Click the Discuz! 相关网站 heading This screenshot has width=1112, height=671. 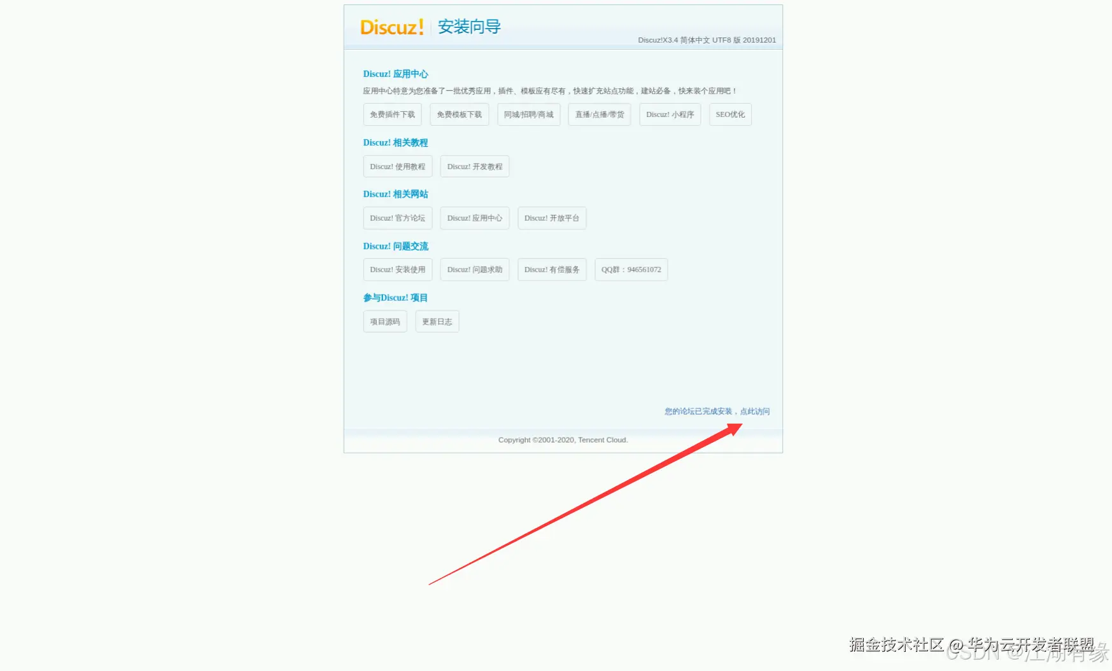395,194
